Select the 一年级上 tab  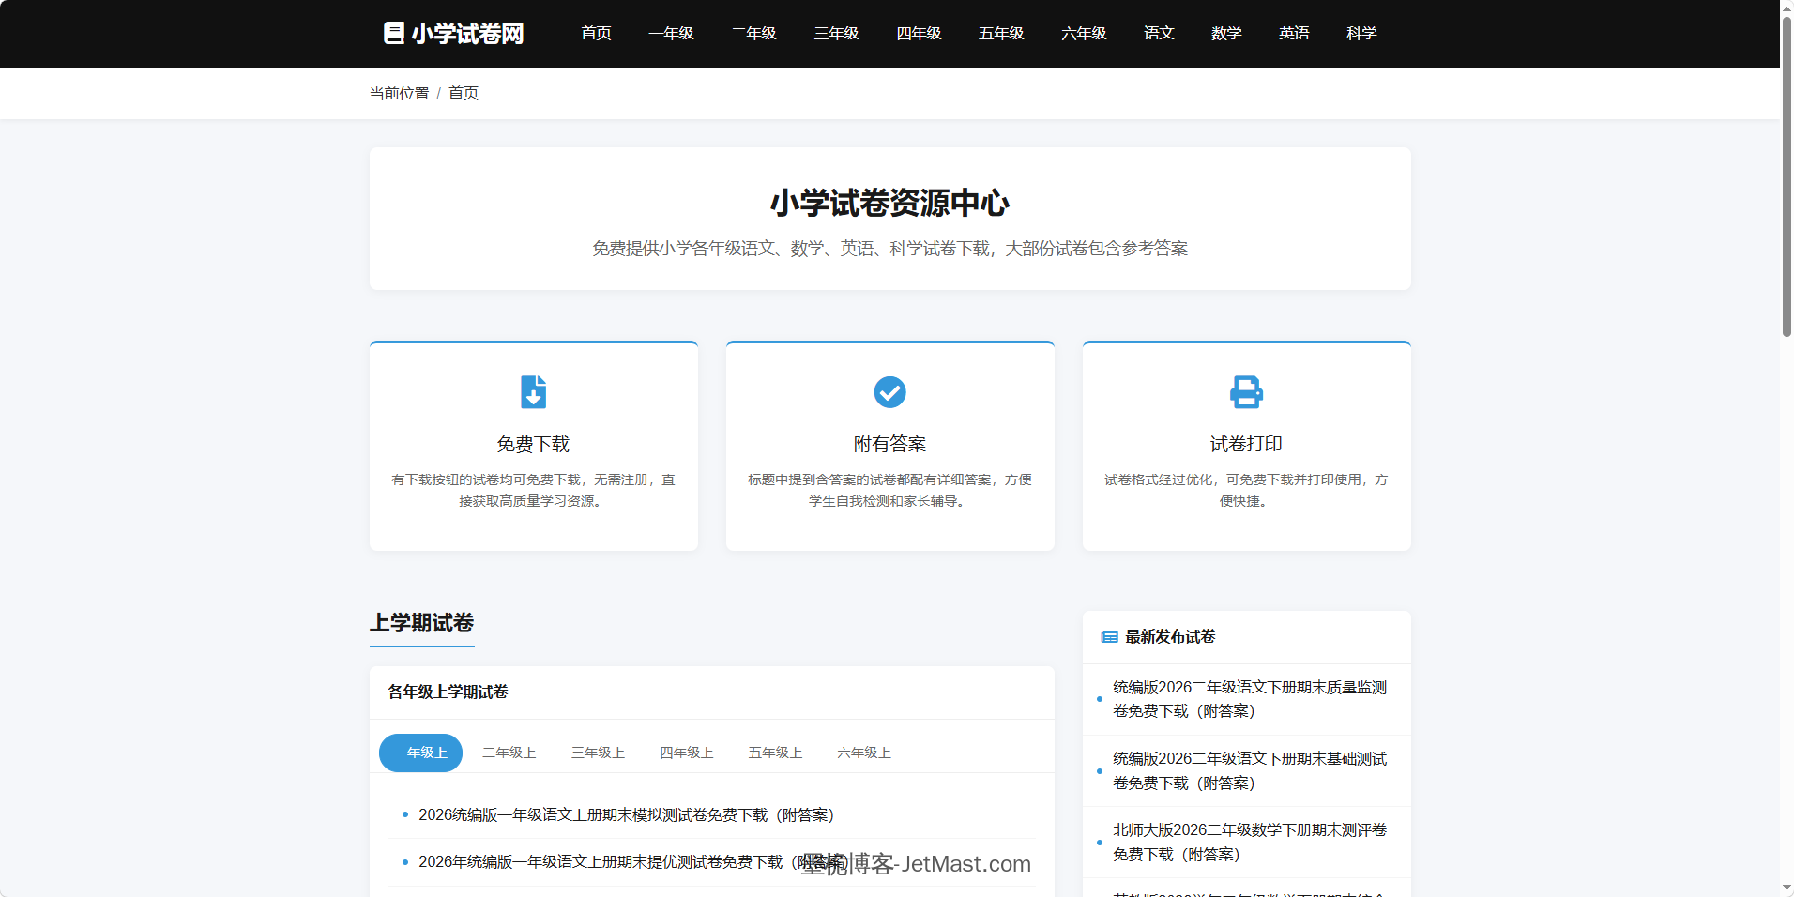[420, 753]
